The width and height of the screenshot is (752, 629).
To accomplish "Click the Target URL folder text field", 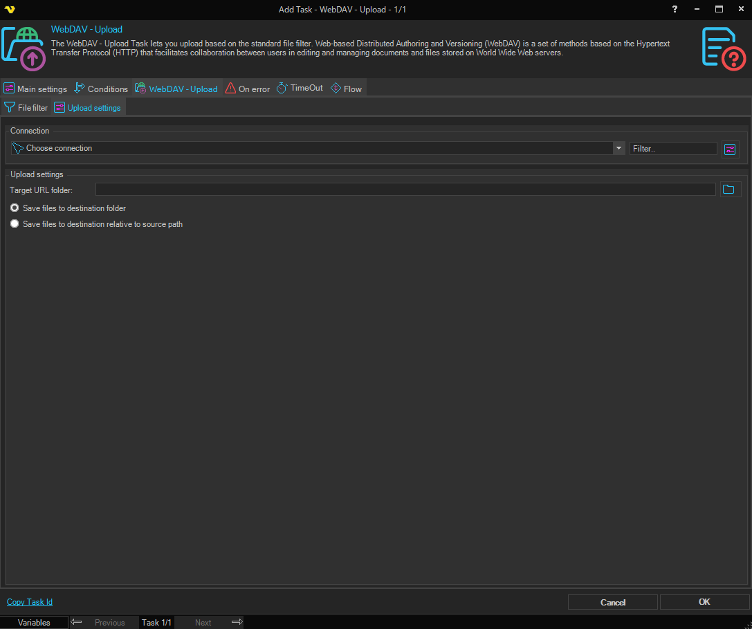I will click(405, 190).
